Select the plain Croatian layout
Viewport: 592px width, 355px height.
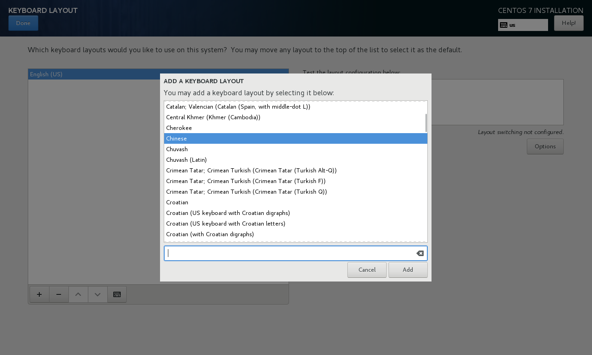[296, 202]
